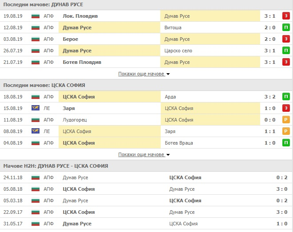The image size is (293, 232).
Task: Click the Bulgarian flag in the 22.09.17 row
Action: 36,212
